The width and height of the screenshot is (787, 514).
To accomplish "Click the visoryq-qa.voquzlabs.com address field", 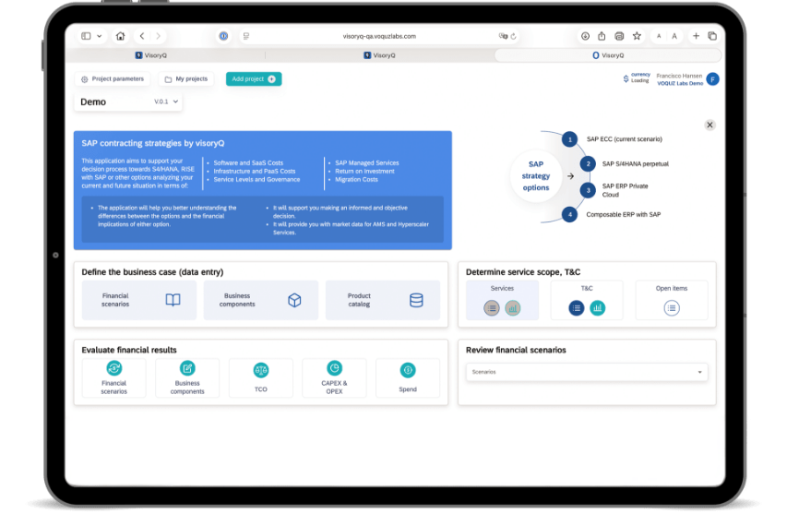I will coord(379,36).
